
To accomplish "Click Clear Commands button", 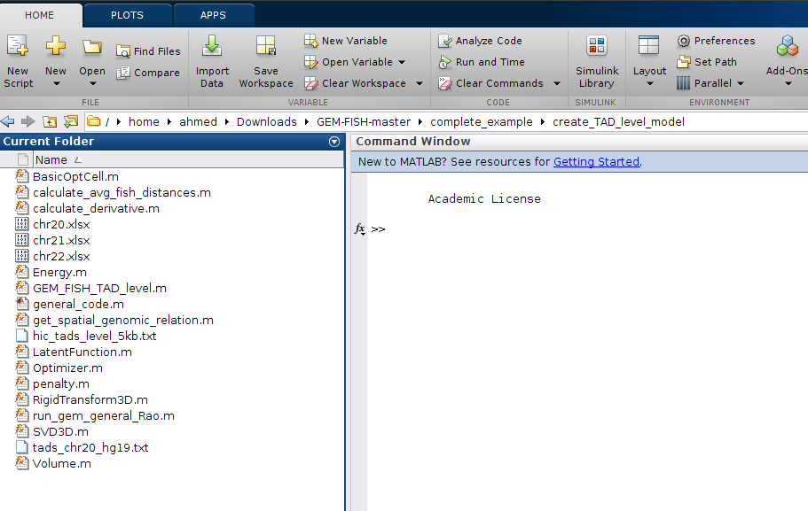I will [x=491, y=83].
